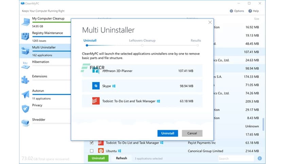Click the Results progress dot

(198, 45)
